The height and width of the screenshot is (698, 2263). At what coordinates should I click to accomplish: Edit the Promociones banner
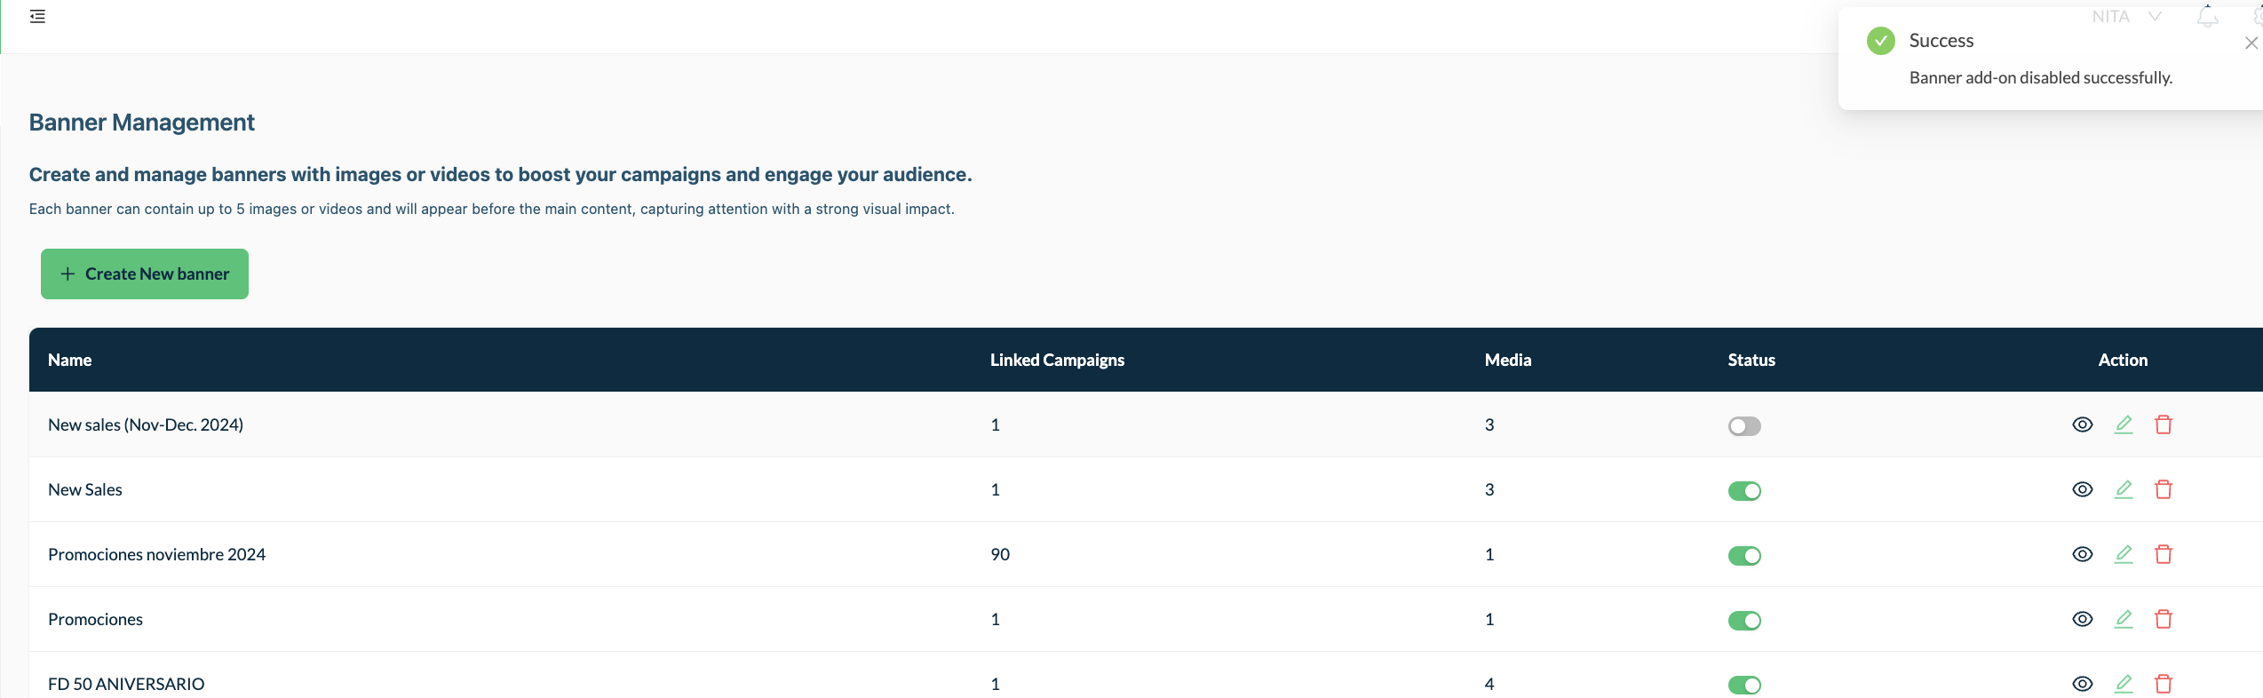click(x=2124, y=619)
